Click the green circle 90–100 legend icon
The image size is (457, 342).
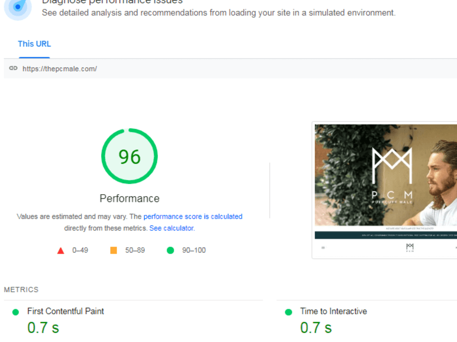click(x=170, y=250)
